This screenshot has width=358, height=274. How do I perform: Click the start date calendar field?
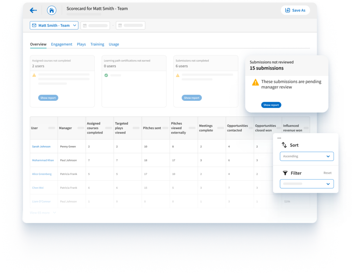coord(95,25)
